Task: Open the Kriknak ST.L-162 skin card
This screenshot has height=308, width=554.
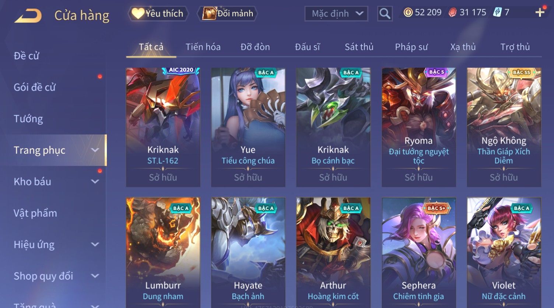Action: click(x=163, y=127)
